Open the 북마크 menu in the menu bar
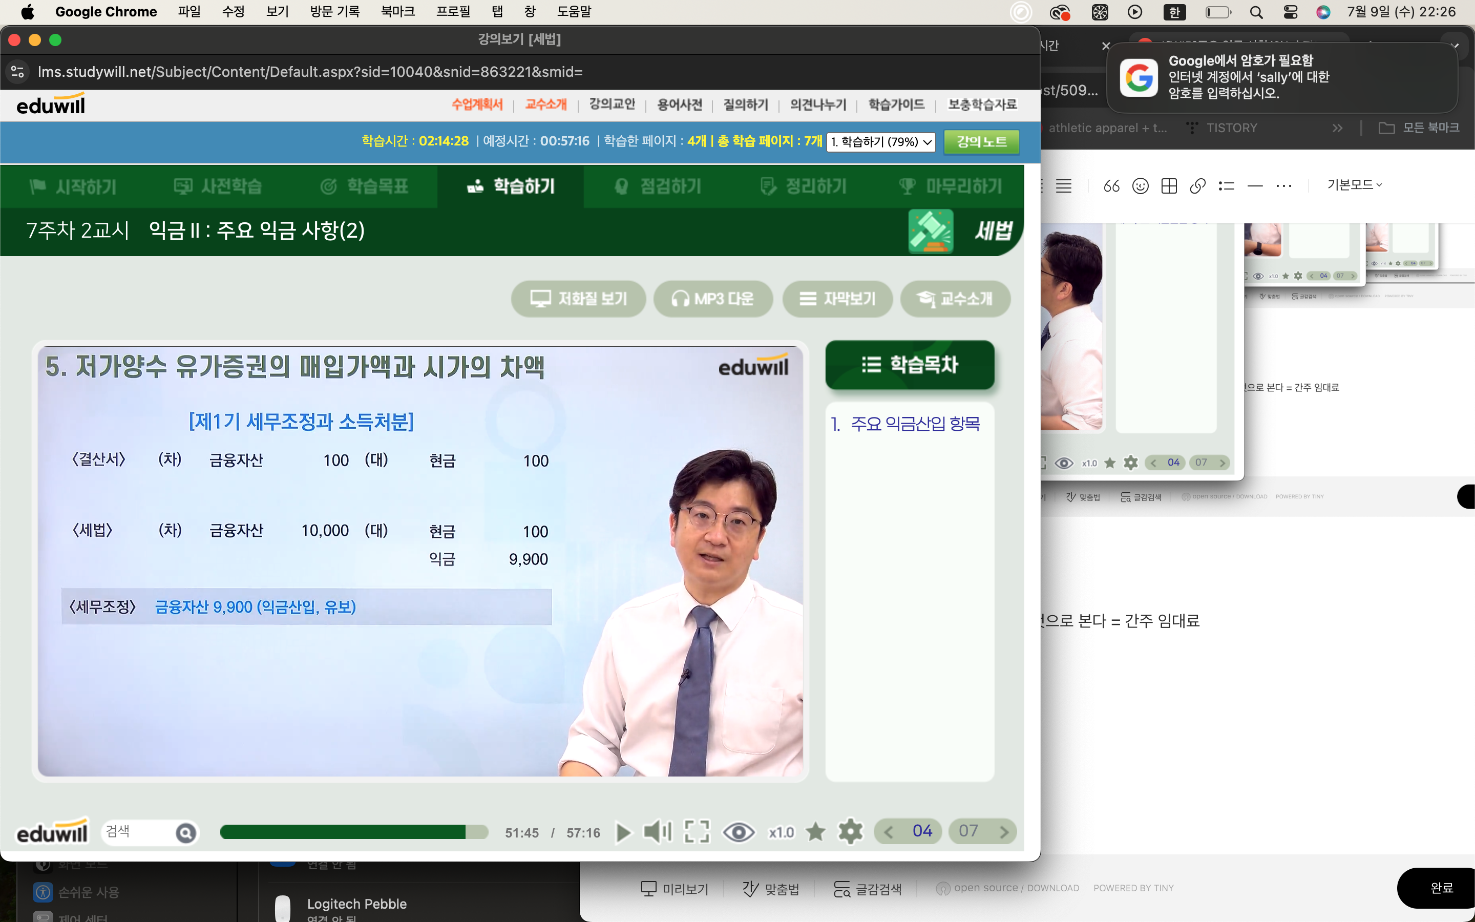Screen dimensions: 1475x922 tap(397, 12)
